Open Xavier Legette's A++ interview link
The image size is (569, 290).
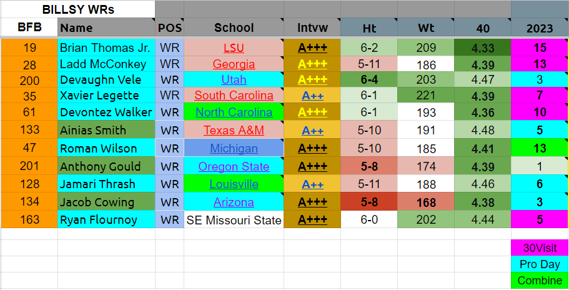(x=312, y=96)
